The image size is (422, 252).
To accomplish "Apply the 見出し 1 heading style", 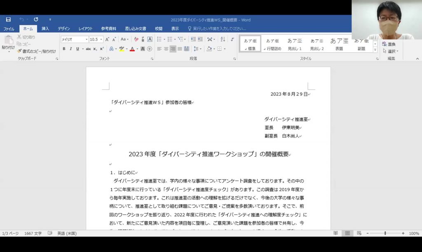I will (295, 44).
